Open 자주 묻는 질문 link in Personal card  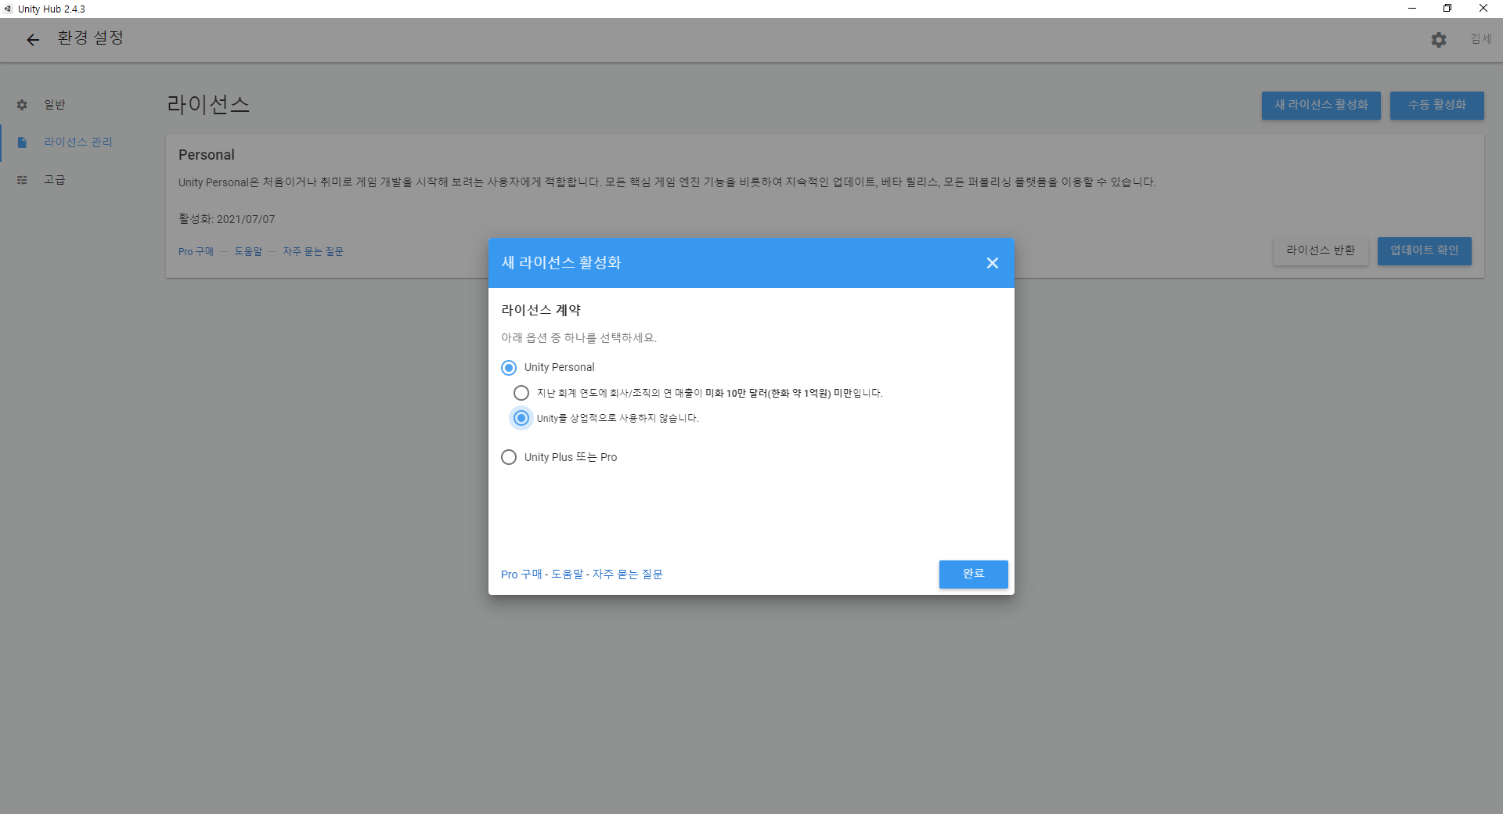313,252
